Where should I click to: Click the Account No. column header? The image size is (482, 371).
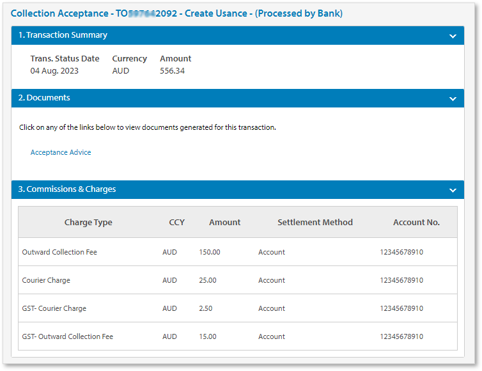(416, 223)
